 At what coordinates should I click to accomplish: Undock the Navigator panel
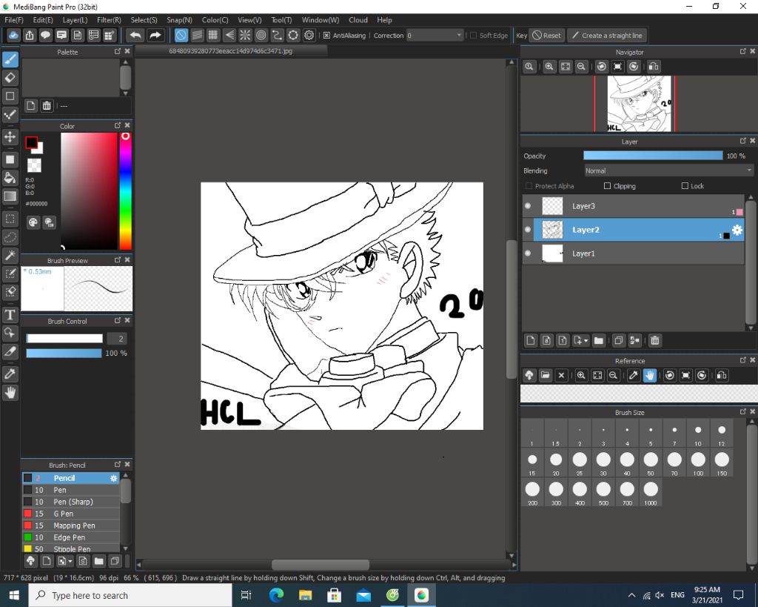(743, 51)
